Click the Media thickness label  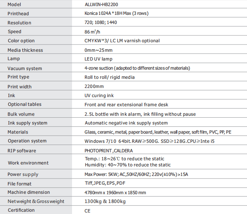click(25, 50)
